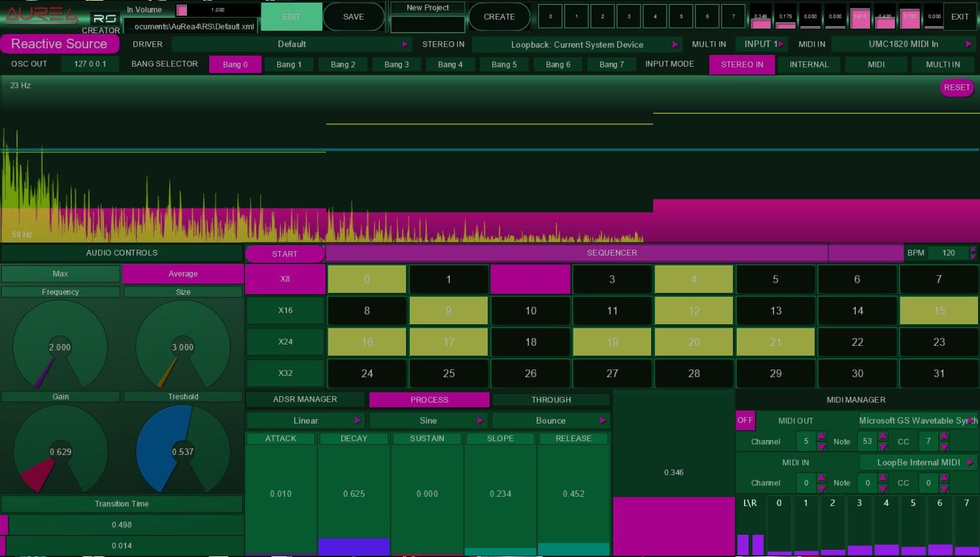Switch input mode to INTERNAL
Image resolution: width=980 pixels, height=557 pixels.
click(809, 65)
